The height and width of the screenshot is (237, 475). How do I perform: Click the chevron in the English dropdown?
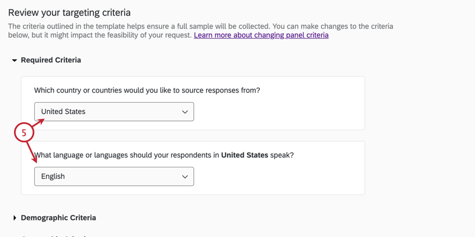tap(185, 177)
